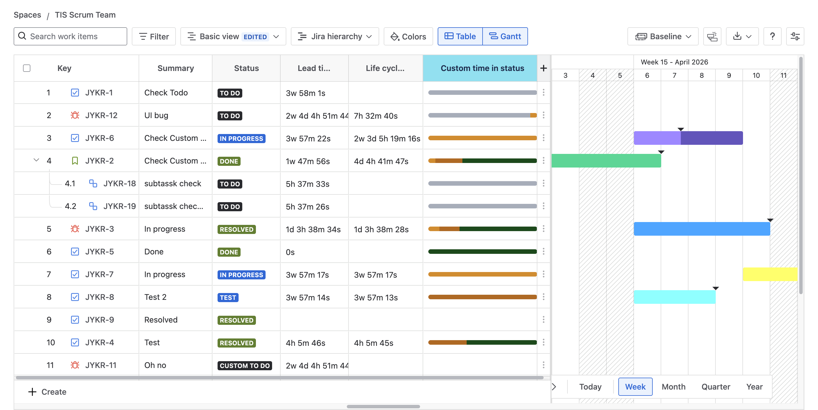Toggle the Gantt view button
Screen dimensions: 818x410
tap(505, 36)
